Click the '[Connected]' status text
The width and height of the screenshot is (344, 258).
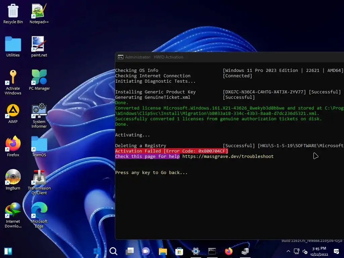238,76
